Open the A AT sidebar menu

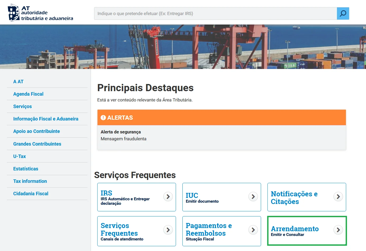pos(18,82)
